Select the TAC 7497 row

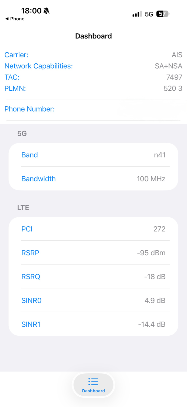93,77
